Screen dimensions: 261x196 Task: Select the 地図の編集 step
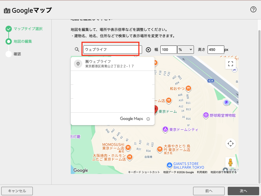[23, 41]
